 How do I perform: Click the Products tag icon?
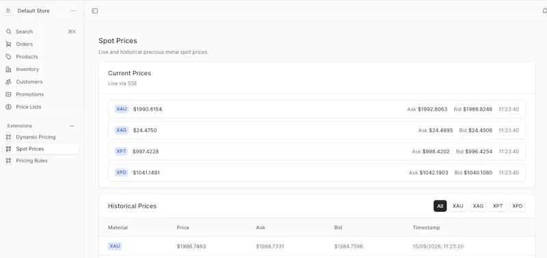[x=9, y=57]
